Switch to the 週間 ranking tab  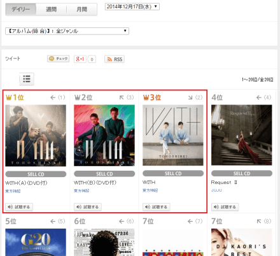click(51, 9)
